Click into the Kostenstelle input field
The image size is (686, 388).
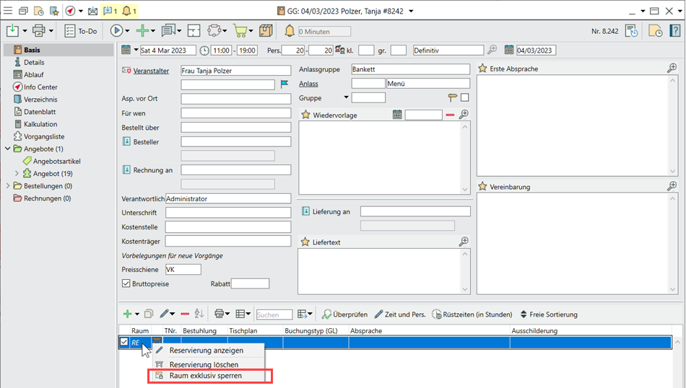227,226
